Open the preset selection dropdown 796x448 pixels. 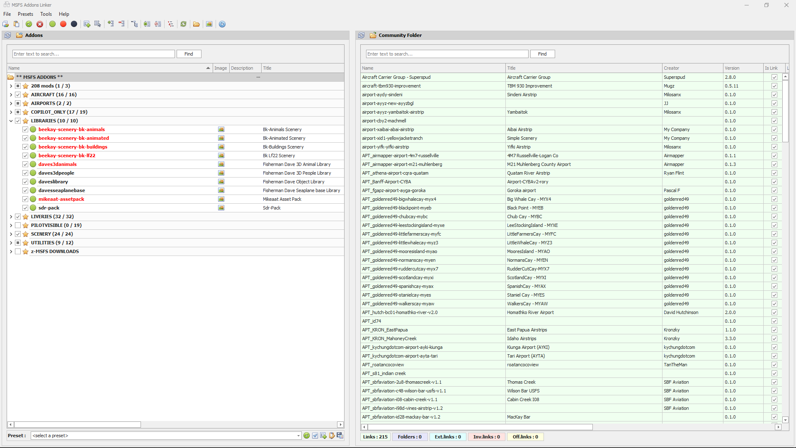point(298,436)
